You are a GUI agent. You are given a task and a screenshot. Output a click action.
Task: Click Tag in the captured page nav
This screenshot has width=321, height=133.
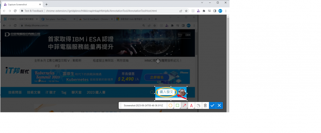point(64,92)
